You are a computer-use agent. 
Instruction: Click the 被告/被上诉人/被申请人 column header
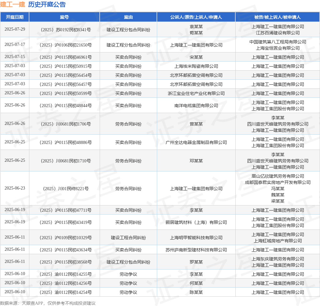[277, 17]
